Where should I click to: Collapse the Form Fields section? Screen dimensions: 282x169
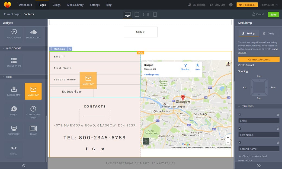pyautogui.click(x=239, y=106)
